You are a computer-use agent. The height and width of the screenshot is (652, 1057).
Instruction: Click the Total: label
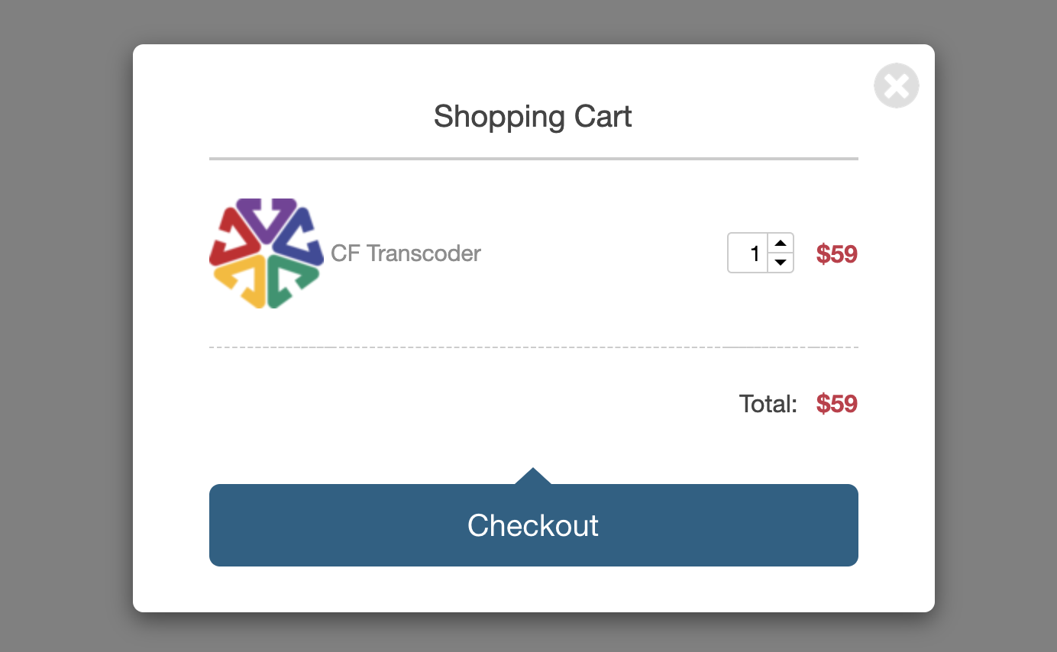768,404
